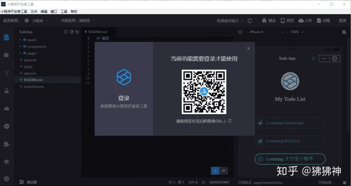Open the 100% zoom dropdown
Screen dimensions: 351x186
[297, 32]
